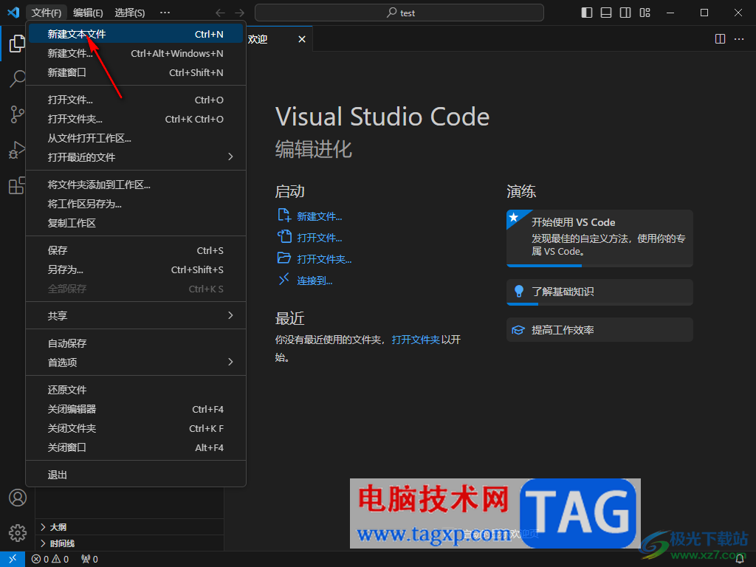Go forward with the navigation arrow
Viewport: 756px width, 567px height.
click(x=239, y=13)
